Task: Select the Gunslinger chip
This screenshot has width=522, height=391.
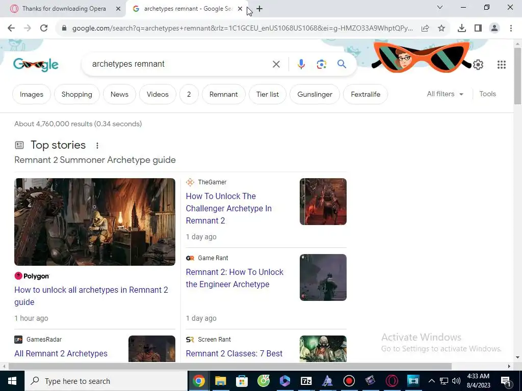Action: tap(315, 94)
